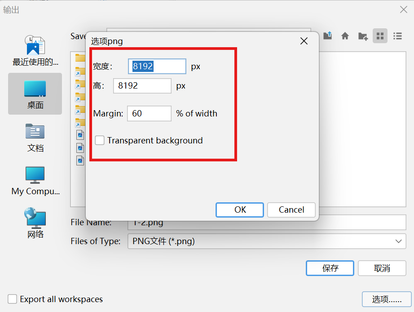Click Cancel in the 选项png dialog
414x312 pixels.
point(291,210)
